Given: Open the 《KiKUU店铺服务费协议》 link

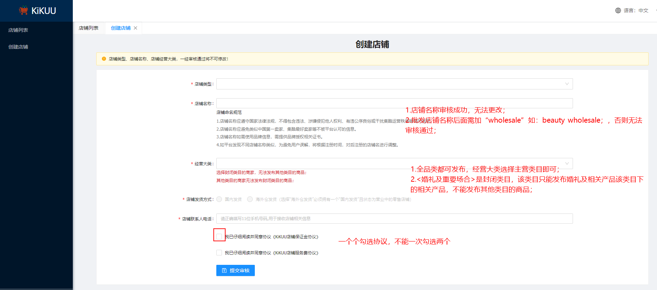Looking at the screenshot, I should coord(295,253).
